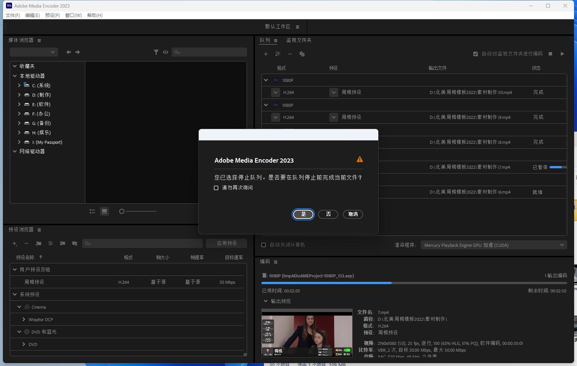Image resolution: width=577 pixels, height=366 pixels.
Task: Collapse the 网络驱动器 node
Action: [15, 151]
